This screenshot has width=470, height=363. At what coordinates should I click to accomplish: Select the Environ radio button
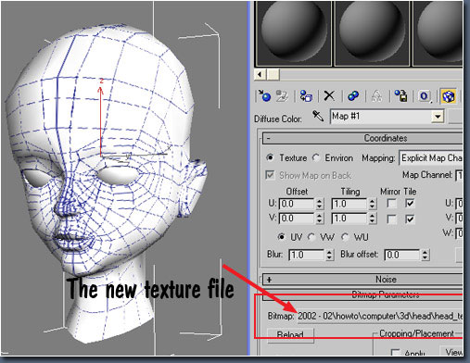(316, 157)
